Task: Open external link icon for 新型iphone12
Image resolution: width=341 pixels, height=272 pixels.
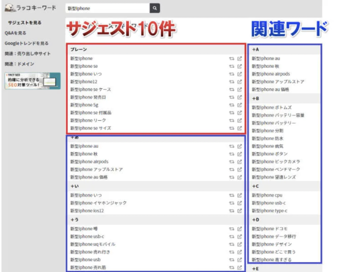Action: click(x=239, y=82)
